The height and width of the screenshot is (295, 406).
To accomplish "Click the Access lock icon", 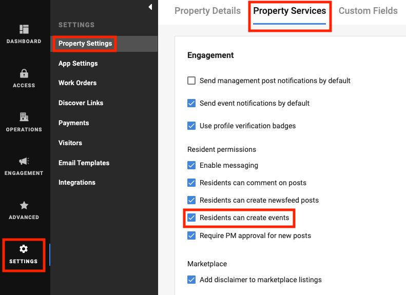I will [24, 73].
